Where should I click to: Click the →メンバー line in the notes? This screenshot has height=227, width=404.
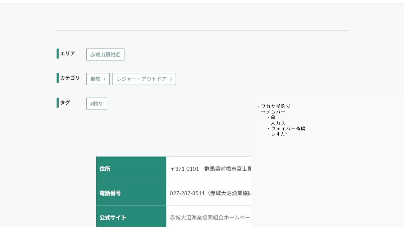pyautogui.click(x=273, y=112)
